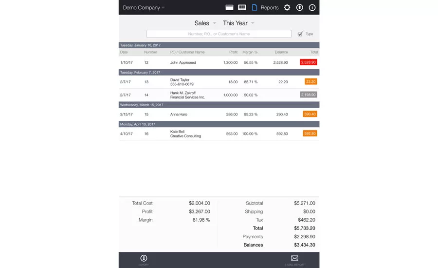The height and width of the screenshot is (268, 438).
Task: Open the Sales report type dropdown
Action: [205, 23]
